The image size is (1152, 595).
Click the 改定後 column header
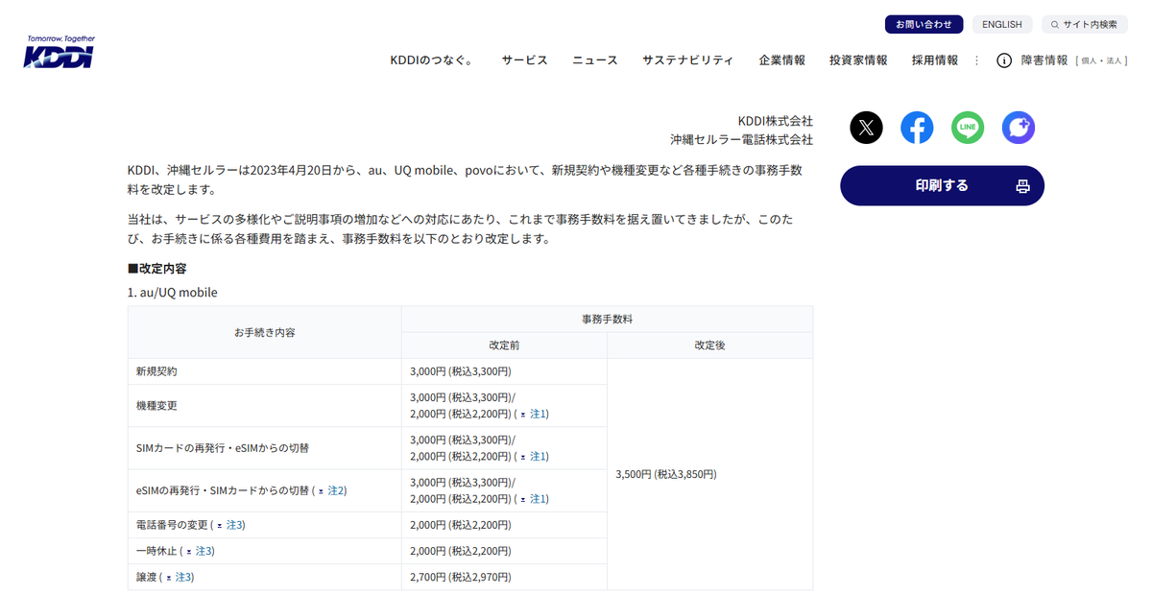click(x=709, y=345)
